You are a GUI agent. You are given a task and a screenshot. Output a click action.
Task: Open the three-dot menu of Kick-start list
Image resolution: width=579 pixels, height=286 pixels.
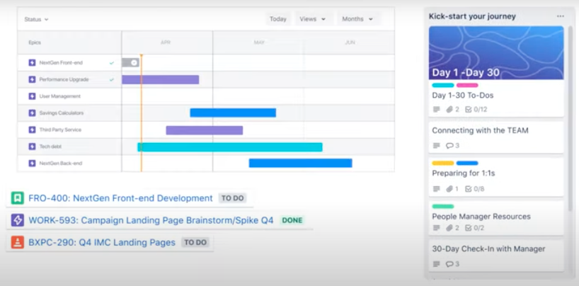[561, 16]
